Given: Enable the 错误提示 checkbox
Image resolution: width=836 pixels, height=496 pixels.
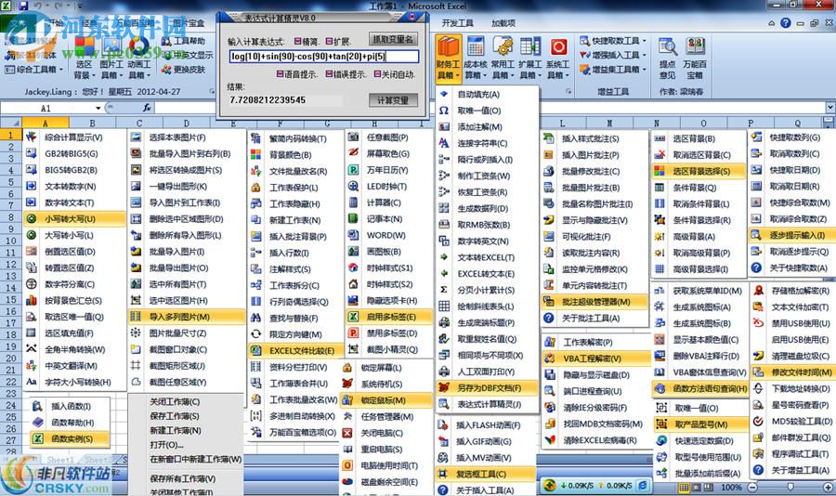Looking at the screenshot, I should click(x=329, y=74).
